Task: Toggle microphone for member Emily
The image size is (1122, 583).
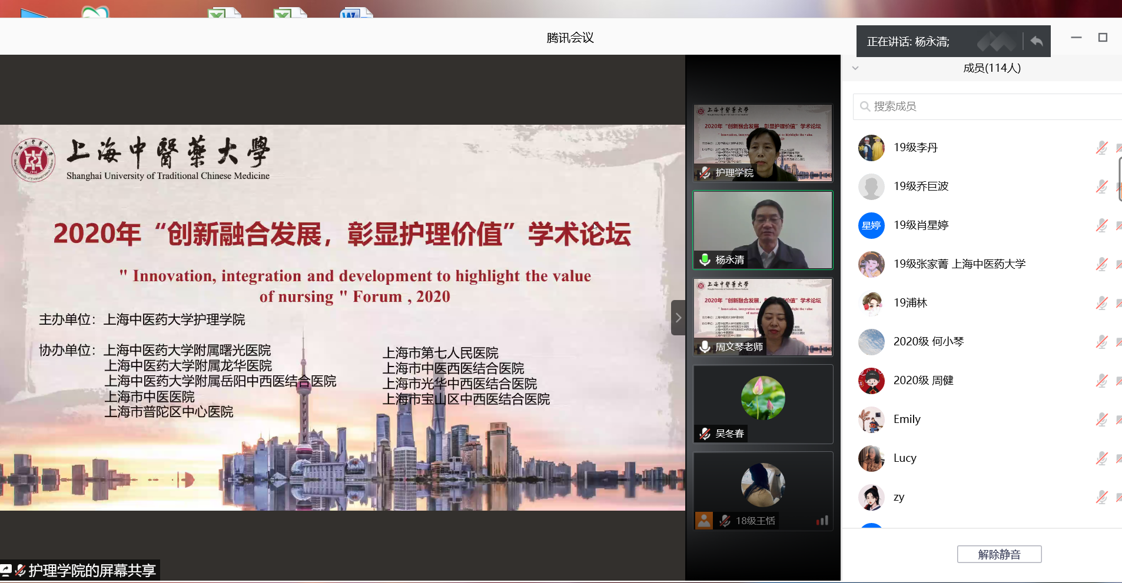Action: (x=1101, y=419)
